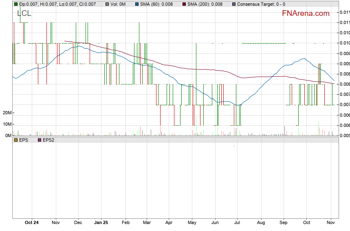Image resolution: width=350 pixels, height=231 pixels.
Task: Select the 'Jan 25' date axis label
Action: [x=101, y=223]
